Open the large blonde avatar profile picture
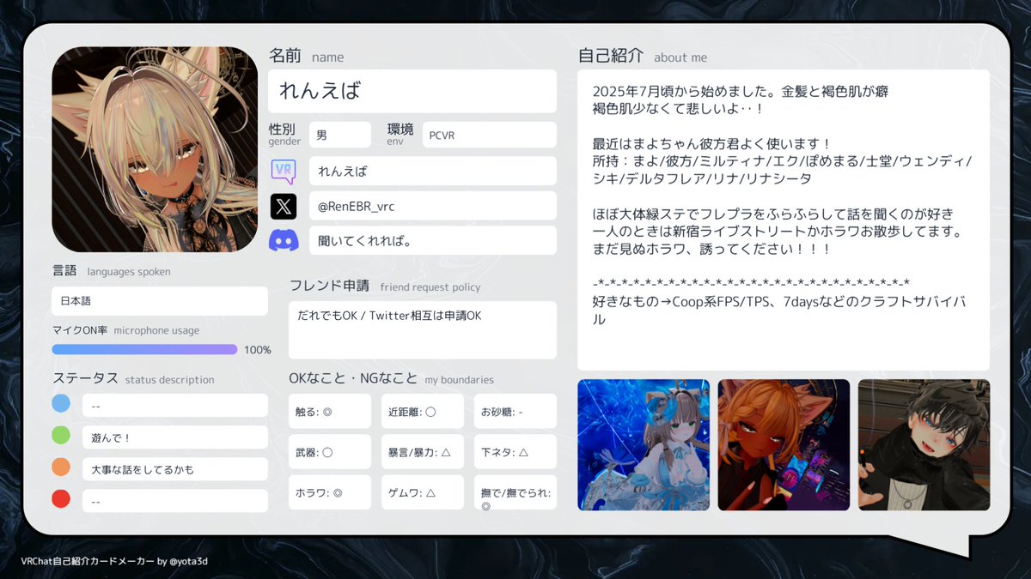Image resolution: width=1031 pixels, height=579 pixels. pyautogui.click(x=155, y=149)
